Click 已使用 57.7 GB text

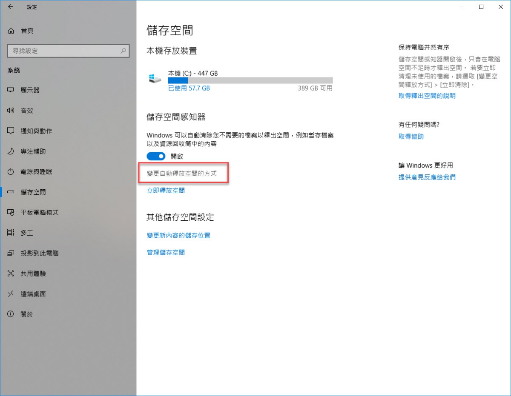click(189, 88)
